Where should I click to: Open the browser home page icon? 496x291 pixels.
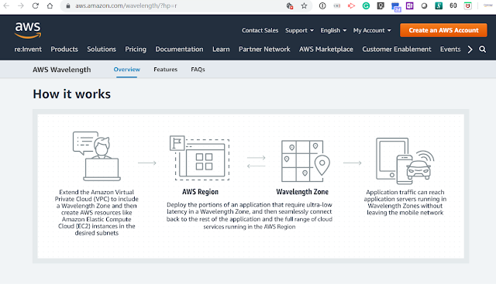point(50,5)
